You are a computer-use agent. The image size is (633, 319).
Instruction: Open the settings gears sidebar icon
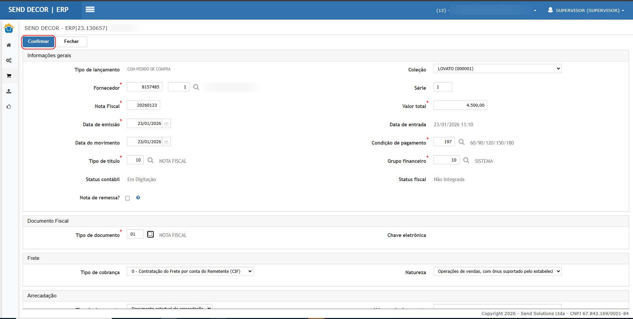[x=9, y=60]
